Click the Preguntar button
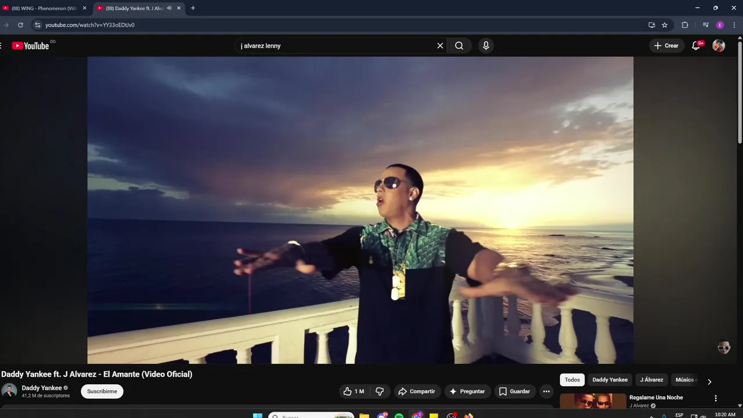Image resolution: width=743 pixels, height=418 pixels. 467,391
